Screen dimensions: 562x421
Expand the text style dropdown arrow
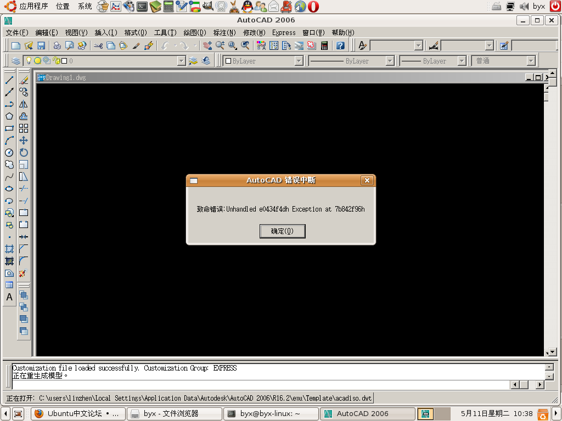(x=419, y=45)
